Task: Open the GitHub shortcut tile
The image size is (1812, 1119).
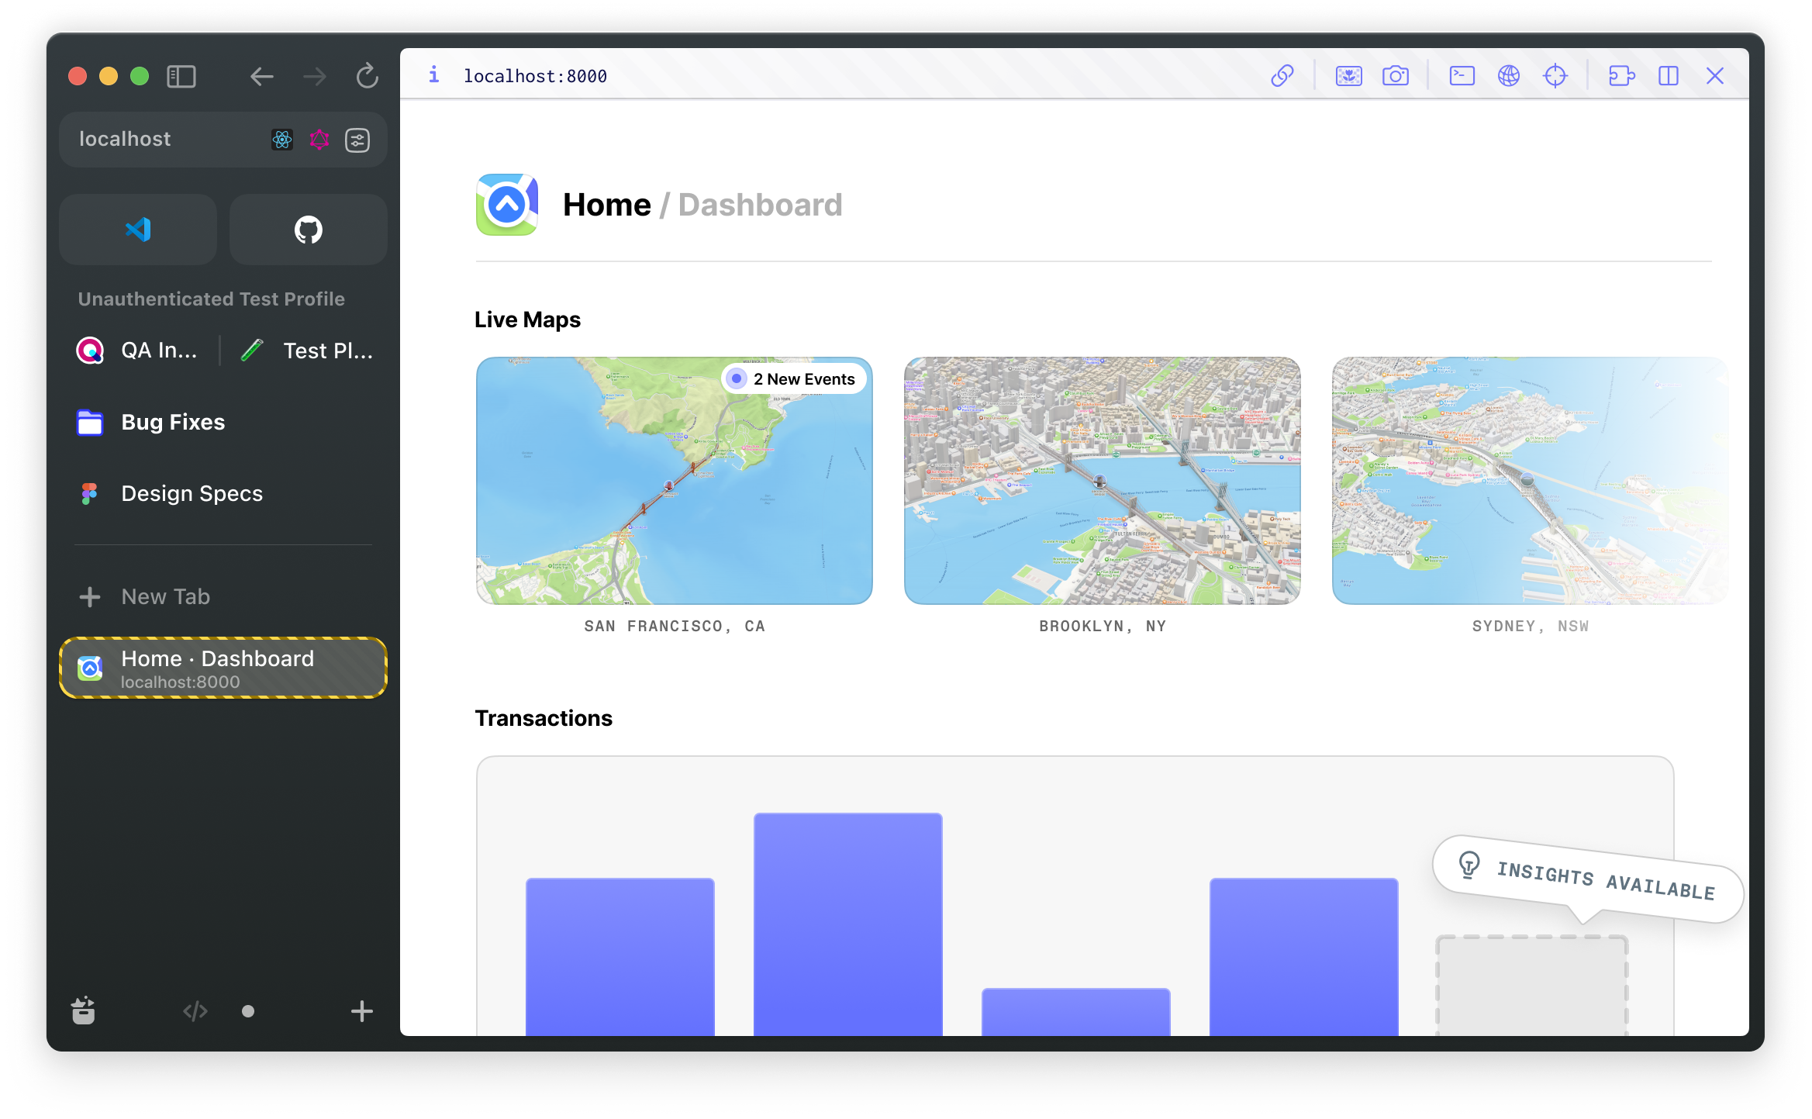Action: point(309,230)
